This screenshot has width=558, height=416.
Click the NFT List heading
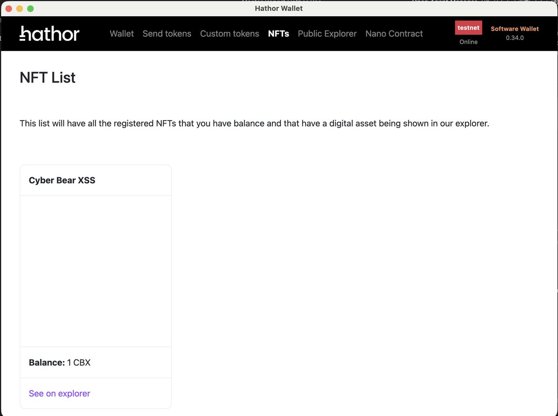pyautogui.click(x=47, y=78)
